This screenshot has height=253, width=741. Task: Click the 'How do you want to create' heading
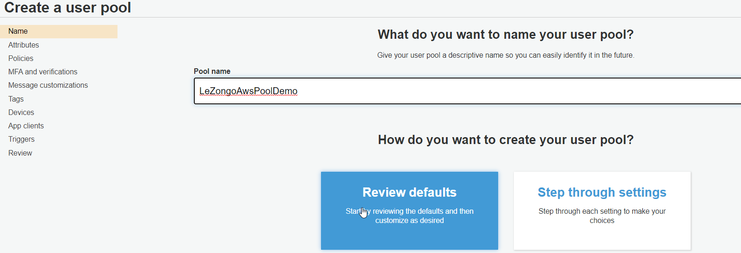pos(506,140)
